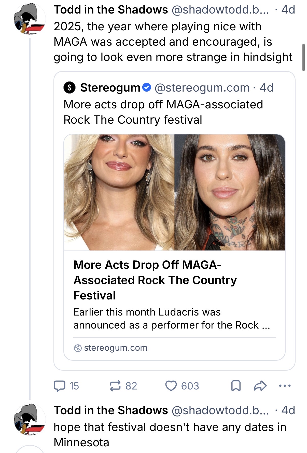The image size is (307, 453).
Task: Open the @stereogum.com handle link
Action: (x=202, y=87)
